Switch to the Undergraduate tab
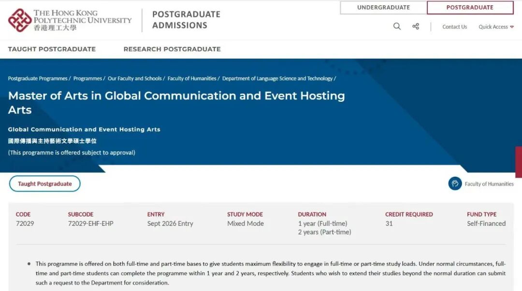The image size is (522, 291). [x=383, y=8]
